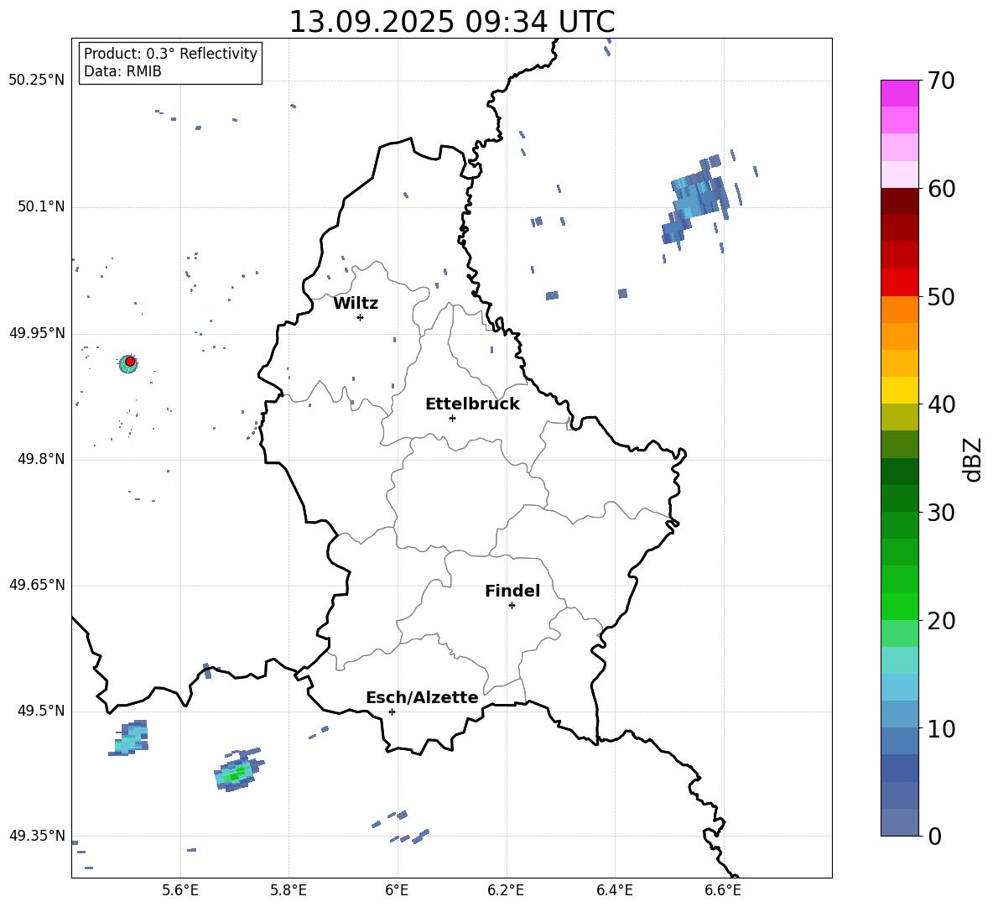The image size is (993, 907).
Task: Click the red dot radar site marker
Action: point(130,361)
